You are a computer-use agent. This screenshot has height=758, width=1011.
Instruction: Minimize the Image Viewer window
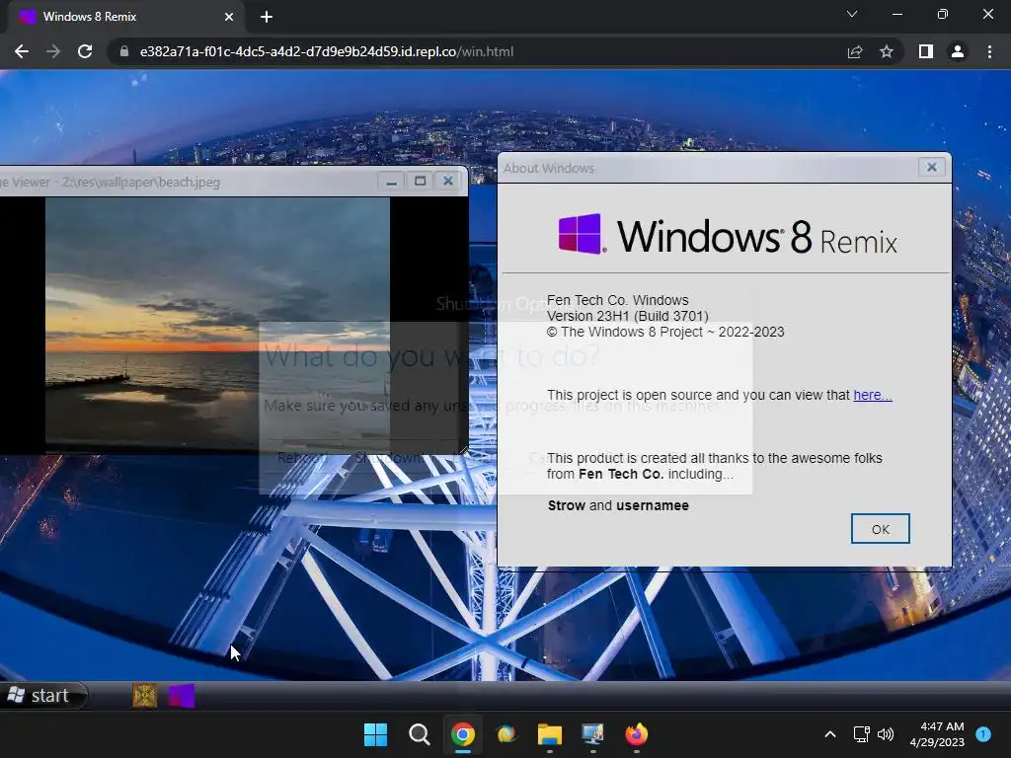coord(391,182)
